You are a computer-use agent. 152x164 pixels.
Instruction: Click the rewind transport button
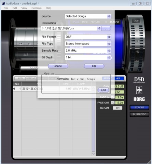[x=21, y=44]
